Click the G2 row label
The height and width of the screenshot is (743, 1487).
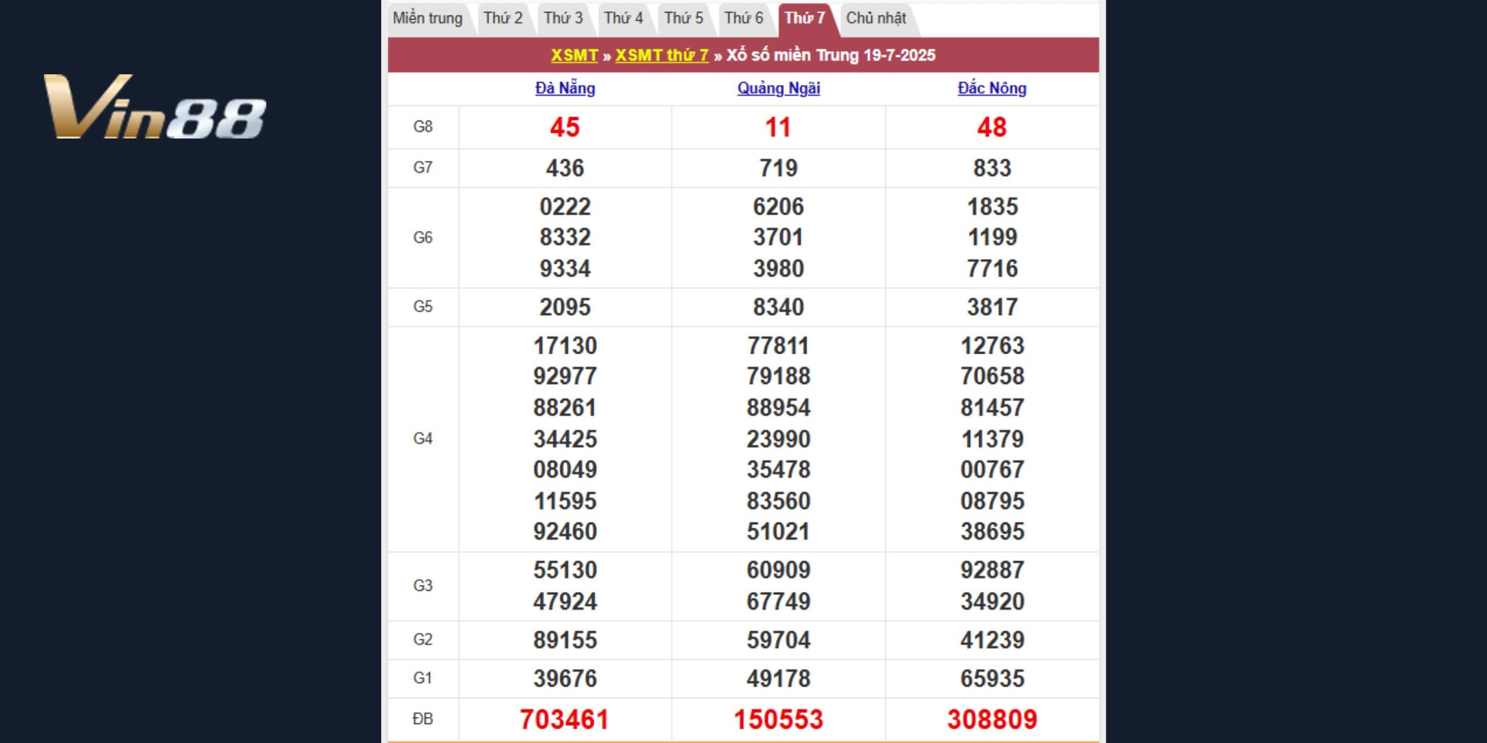coord(423,640)
